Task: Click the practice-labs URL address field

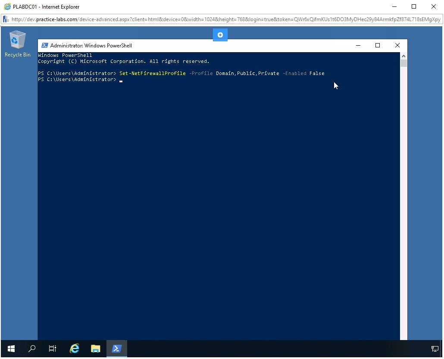Action: coord(224,19)
